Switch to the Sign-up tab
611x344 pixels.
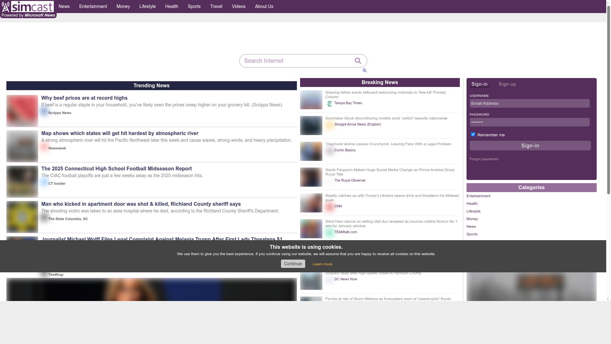pos(507,84)
